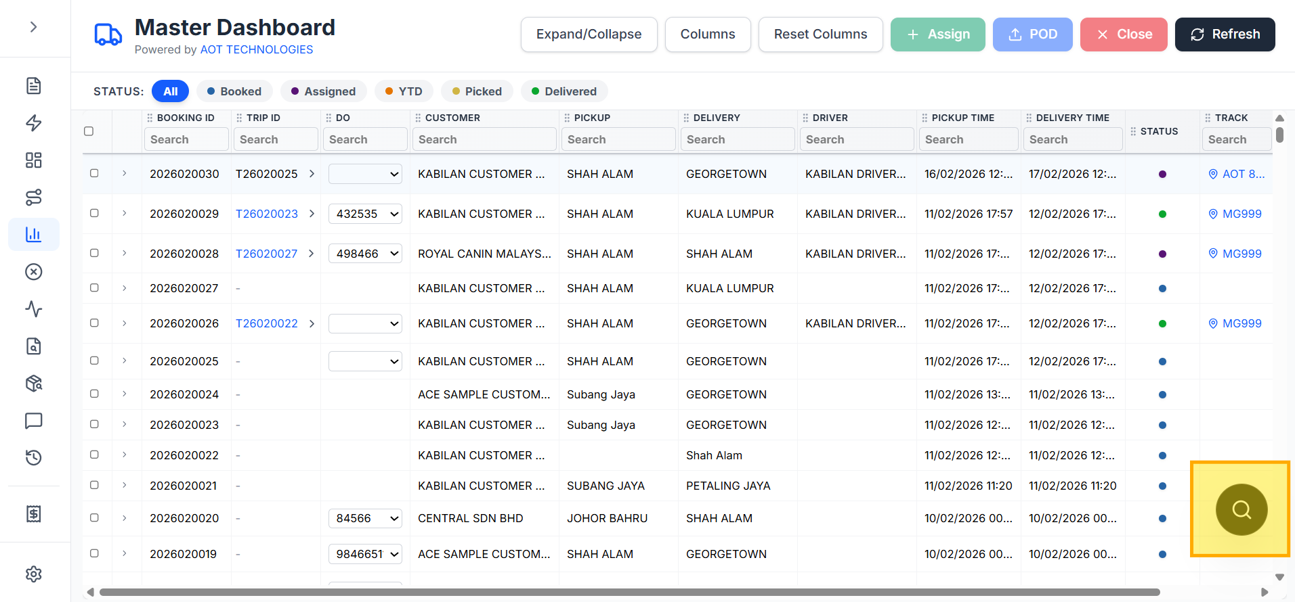The width and height of the screenshot is (1295, 602).
Task: Focus the Booking ID search field
Action: [x=186, y=139]
